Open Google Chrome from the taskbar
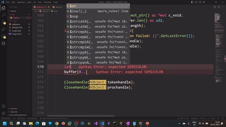This screenshot has height=127, width=226. tap(56, 123)
